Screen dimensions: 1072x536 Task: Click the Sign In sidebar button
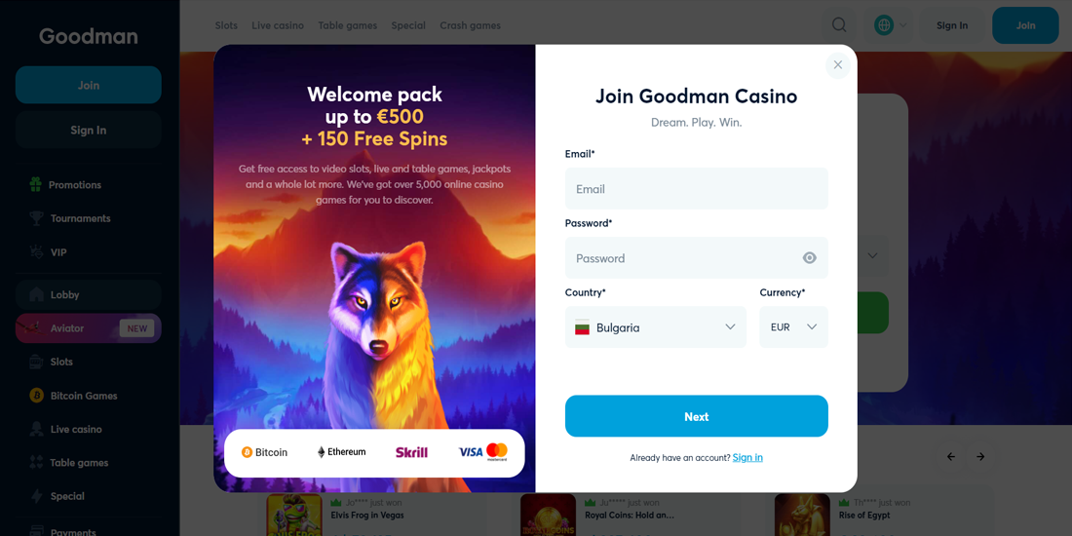click(89, 131)
